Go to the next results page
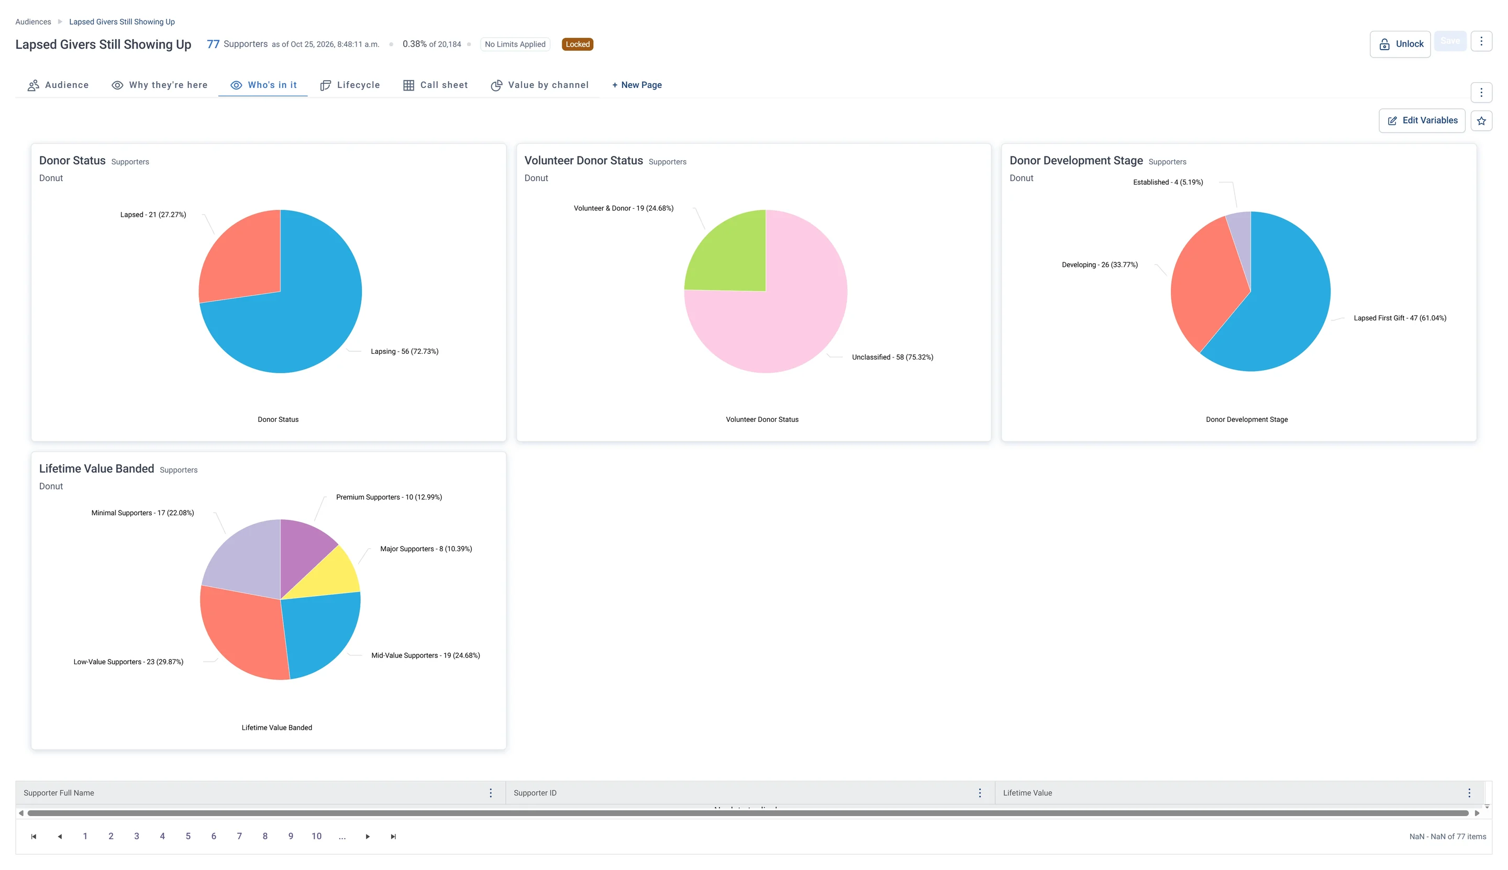 (368, 836)
